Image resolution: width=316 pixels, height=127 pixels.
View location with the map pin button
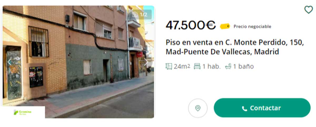pos(198,108)
